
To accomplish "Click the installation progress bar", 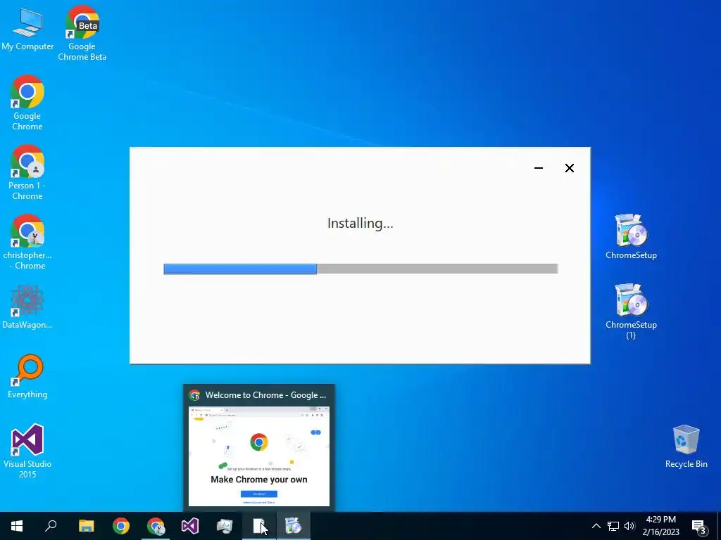I will pos(360,269).
